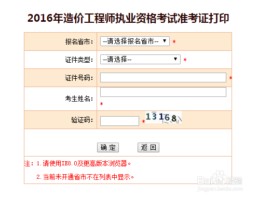
Task: Focus the 考生姓名 text field
Action: pos(163,92)
